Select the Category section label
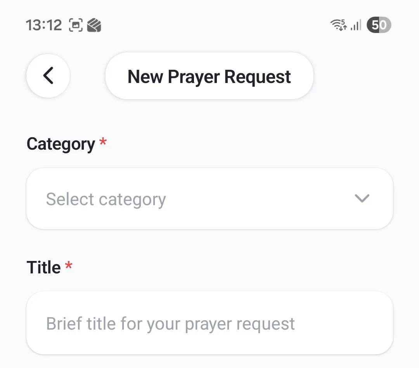The height and width of the screenshot is (368, 419). pos(61,143)
